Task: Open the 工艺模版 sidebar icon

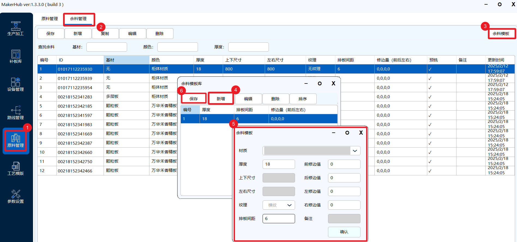Action: (x=16, y=169)
